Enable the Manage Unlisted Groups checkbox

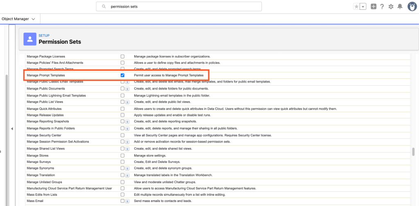(x=122, y=182)
